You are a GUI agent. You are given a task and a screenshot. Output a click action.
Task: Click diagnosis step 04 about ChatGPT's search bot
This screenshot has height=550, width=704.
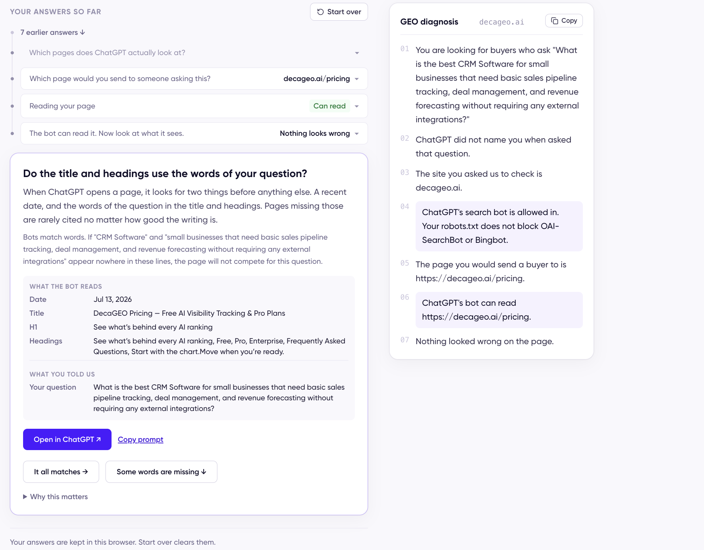(x=499, y=226)
